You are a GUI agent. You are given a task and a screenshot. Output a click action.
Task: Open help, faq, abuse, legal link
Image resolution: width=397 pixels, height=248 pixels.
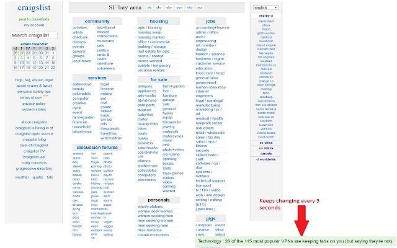click(x=34, y=80)
